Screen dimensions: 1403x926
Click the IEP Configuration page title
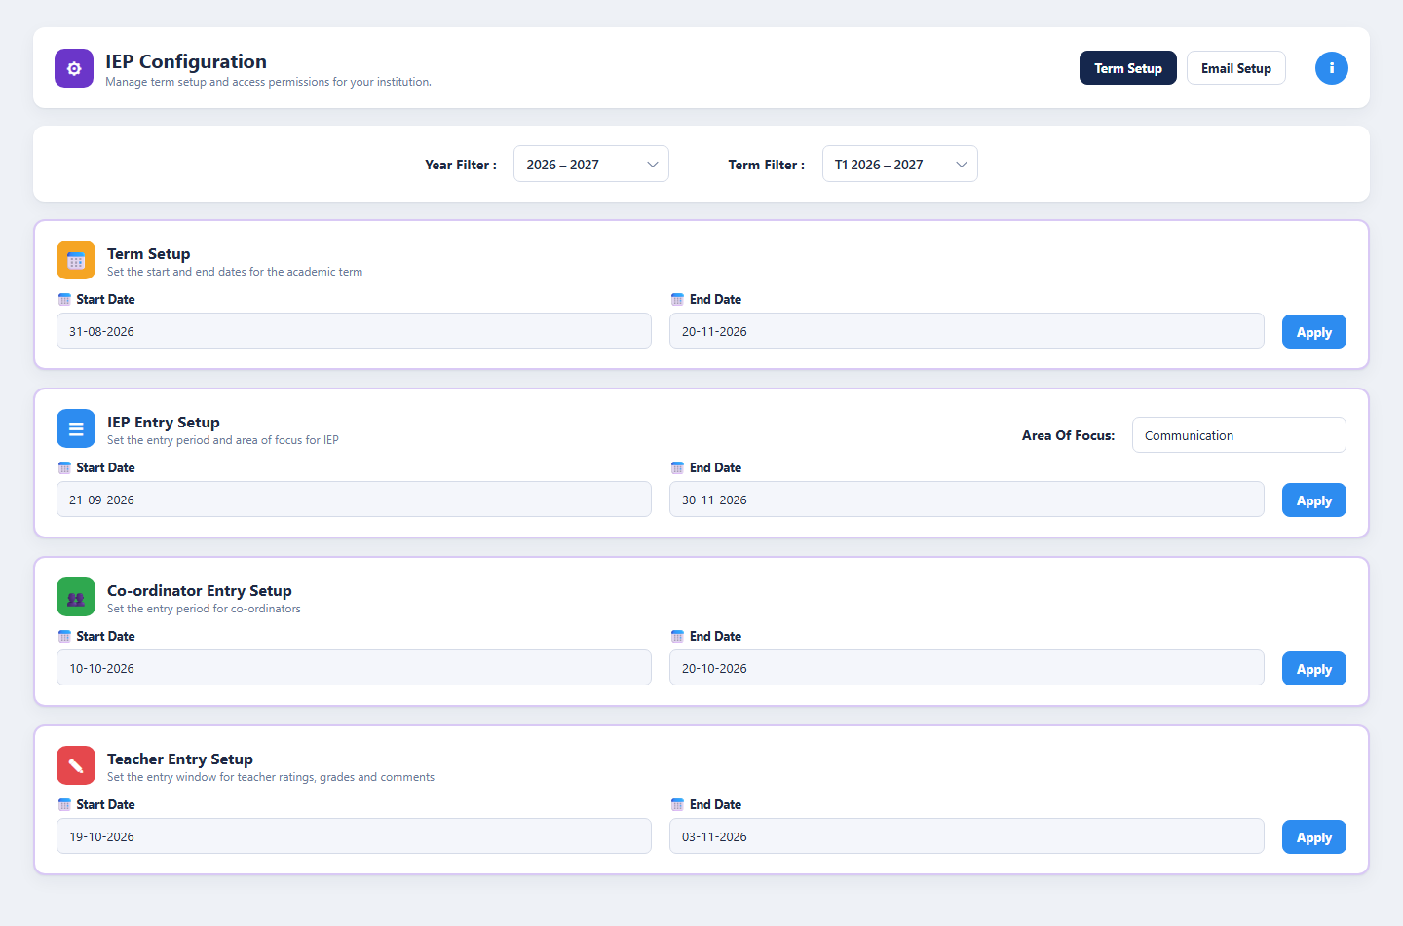point(186,61)
